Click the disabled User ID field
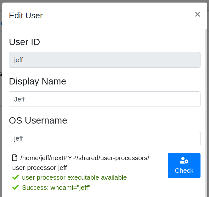 click(104, 60)
